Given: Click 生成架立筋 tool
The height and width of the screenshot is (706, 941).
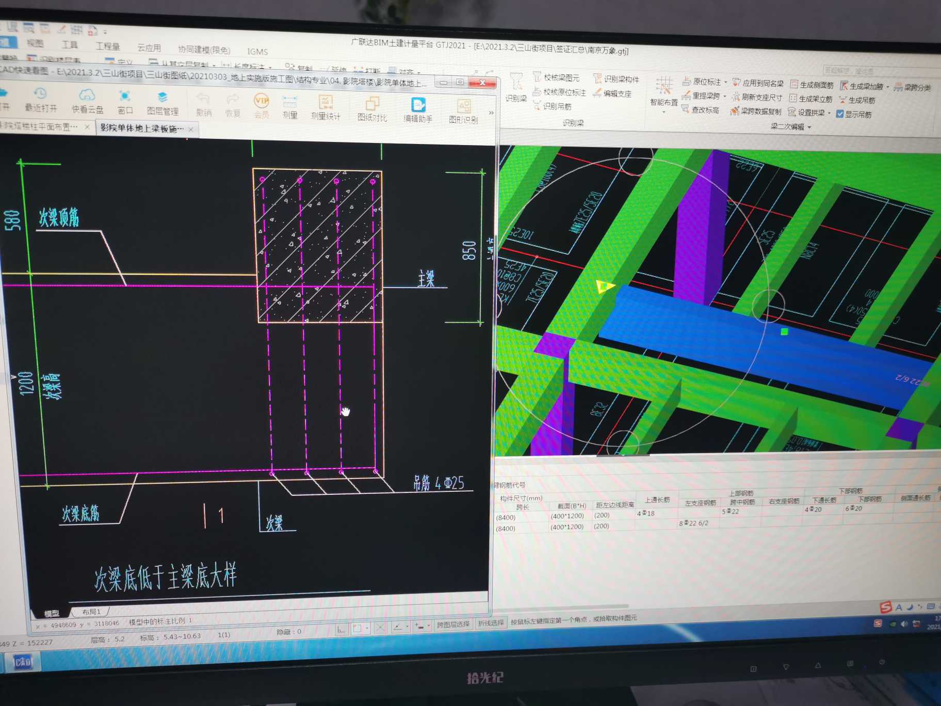Looking at the screenshot, I should 810,99.
